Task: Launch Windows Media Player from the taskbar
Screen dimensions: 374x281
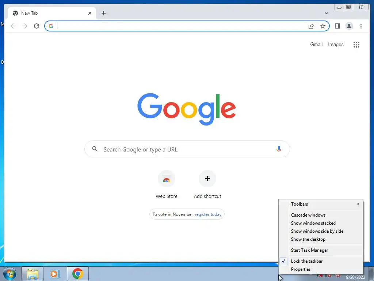Action: pos(55,274)
